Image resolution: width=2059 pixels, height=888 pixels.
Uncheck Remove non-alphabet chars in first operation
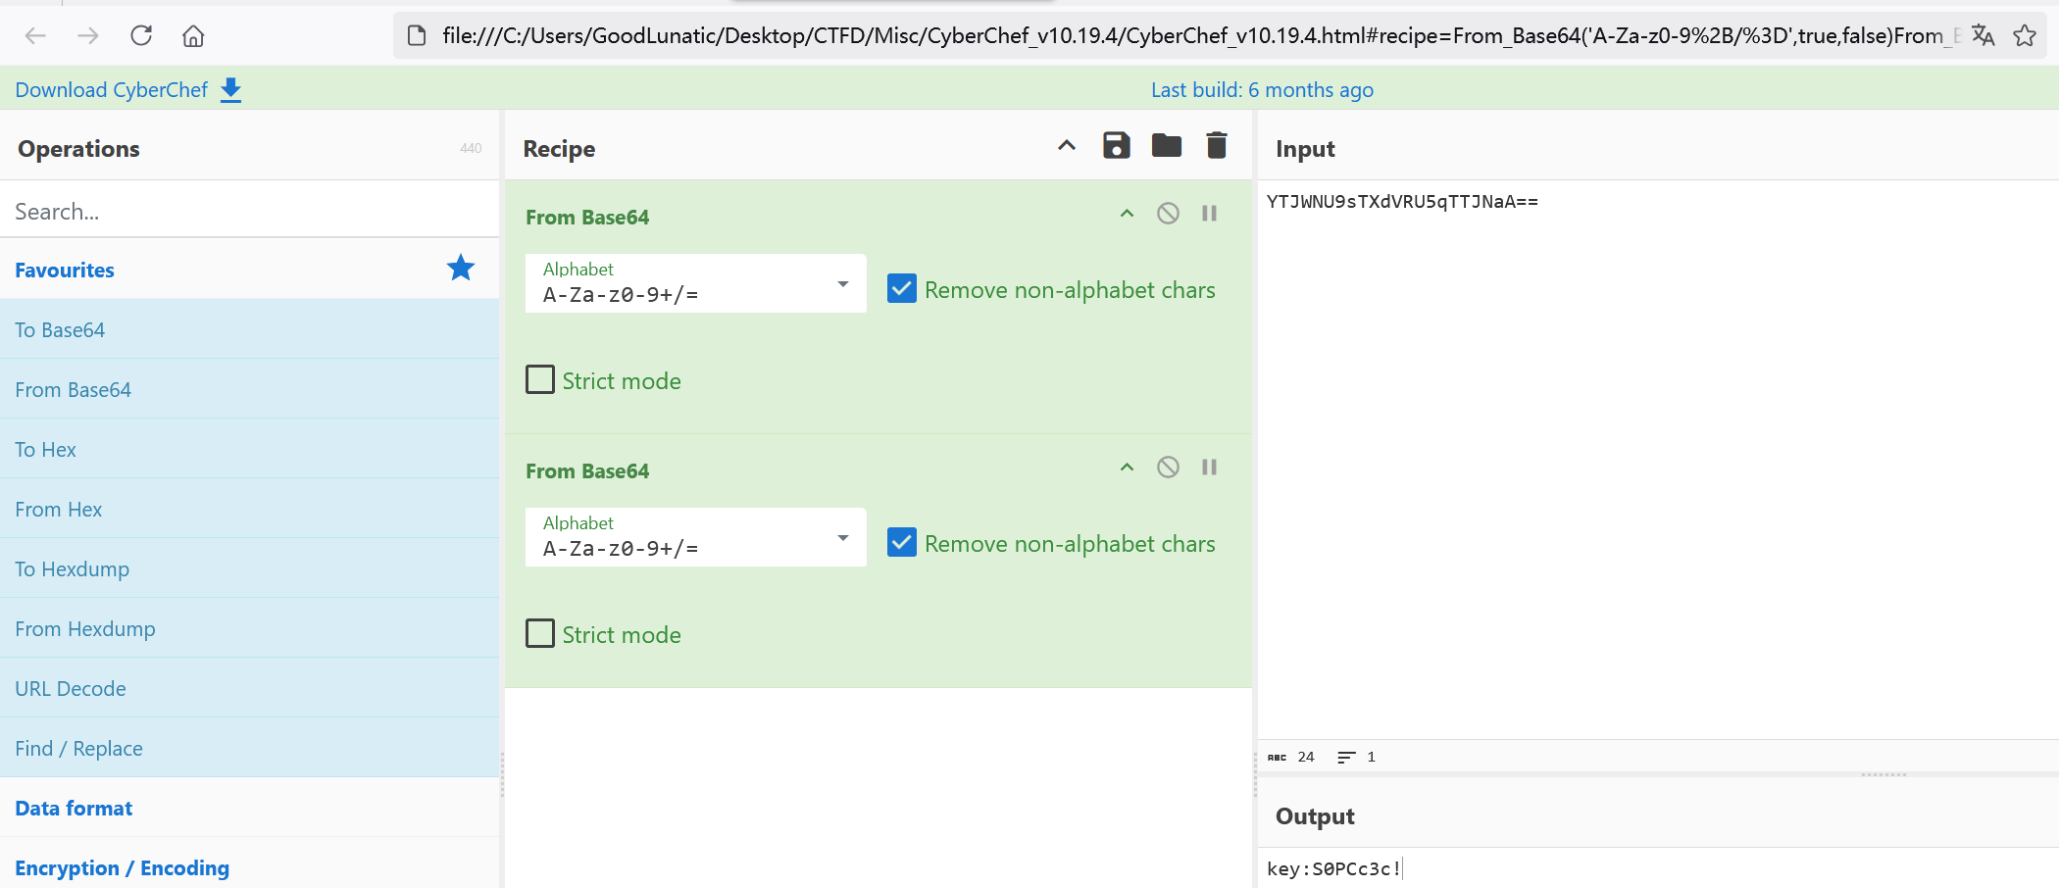tap(901, 289)
